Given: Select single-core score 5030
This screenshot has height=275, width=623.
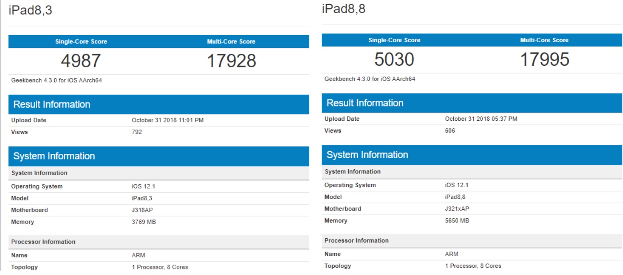Looking at the screenshot, I should click(394, 59).
